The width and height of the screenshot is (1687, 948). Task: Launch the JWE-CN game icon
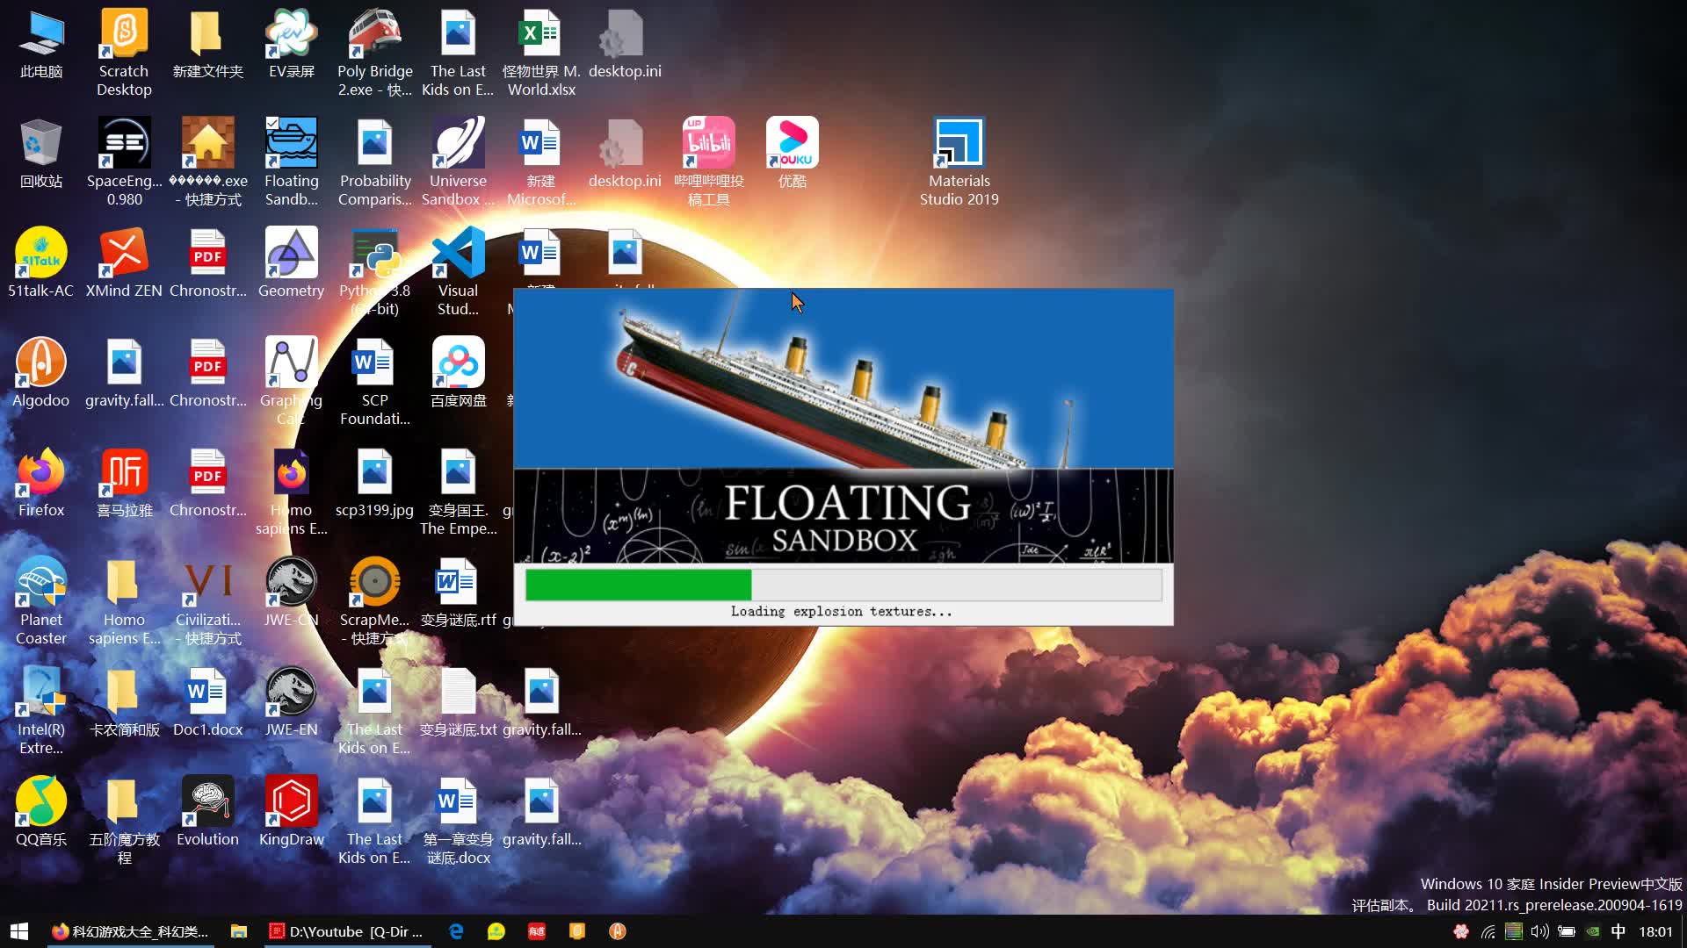coord(291,592)
